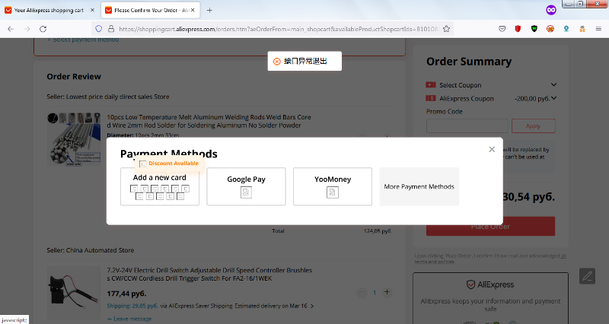Click the Select Coupon icon
Screen dimensions: 609x324
[431, 84]
